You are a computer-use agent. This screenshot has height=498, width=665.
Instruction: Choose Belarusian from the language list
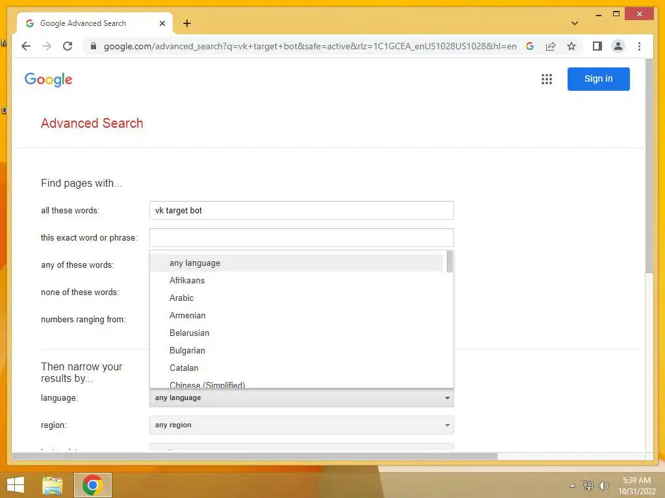[297, 333]
